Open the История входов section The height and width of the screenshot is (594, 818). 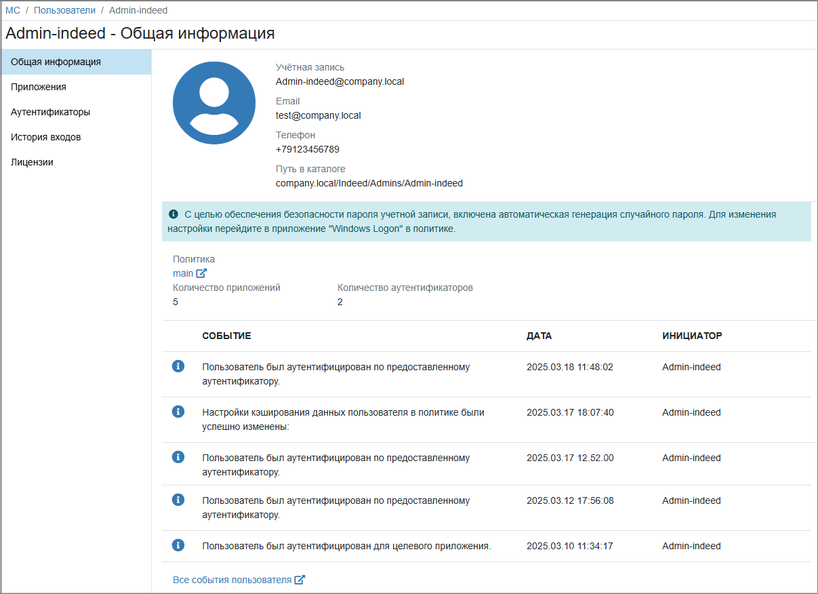pyautogui.click(x=46, y=137)
